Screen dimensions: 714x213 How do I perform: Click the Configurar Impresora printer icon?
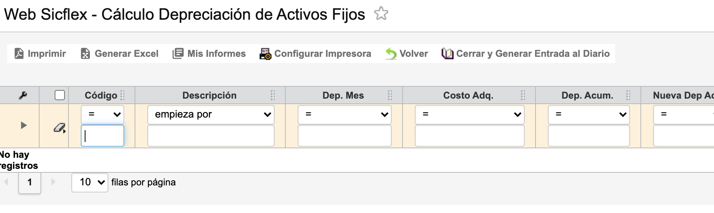click(x=265, y=54)
